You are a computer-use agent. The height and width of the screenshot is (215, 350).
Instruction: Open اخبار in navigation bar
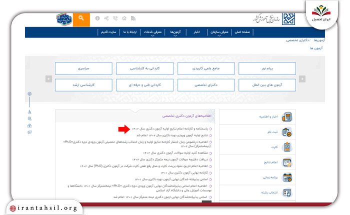[196, 32]
